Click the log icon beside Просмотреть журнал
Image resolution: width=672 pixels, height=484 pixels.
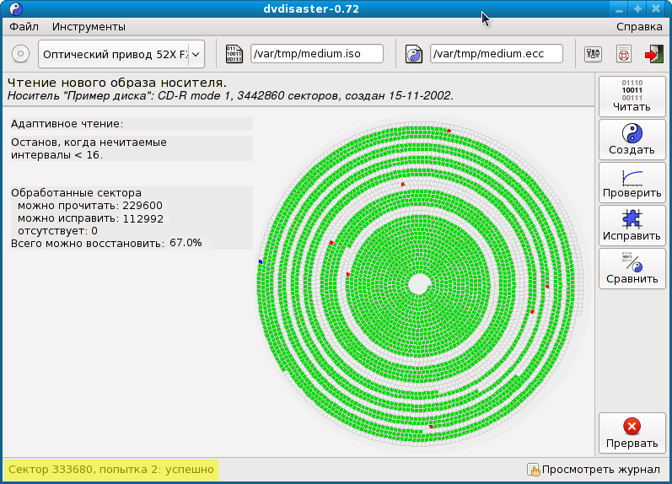[534, 470]
